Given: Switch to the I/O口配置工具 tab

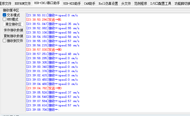Looking at the screenshot, I should pos(161,3).
